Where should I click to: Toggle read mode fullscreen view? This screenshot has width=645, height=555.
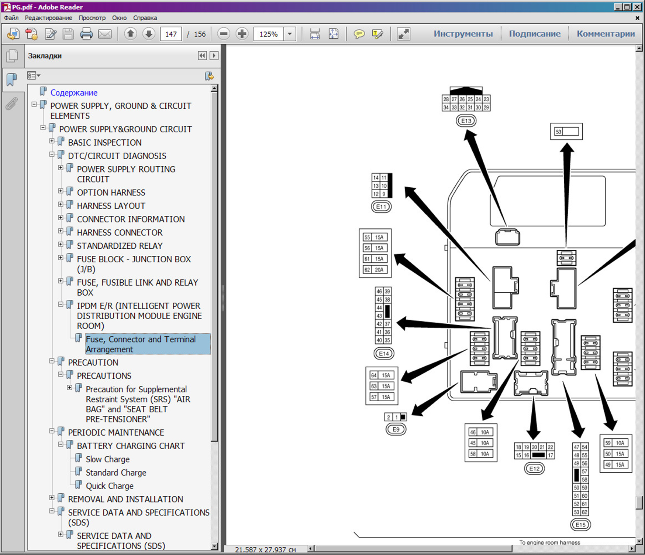tap(403, 34)
